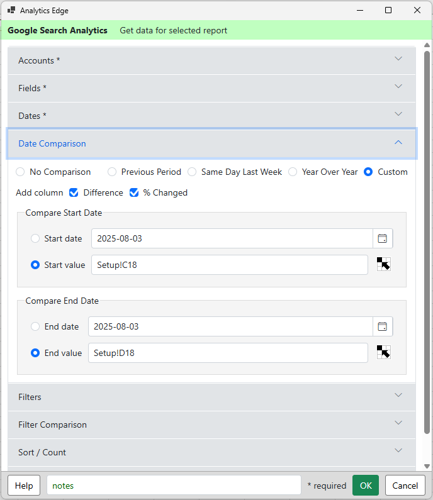The width and height of the screenshot is (433, 500).
Task: Select Year Over Year comparison
Action: tap(293, 172)
